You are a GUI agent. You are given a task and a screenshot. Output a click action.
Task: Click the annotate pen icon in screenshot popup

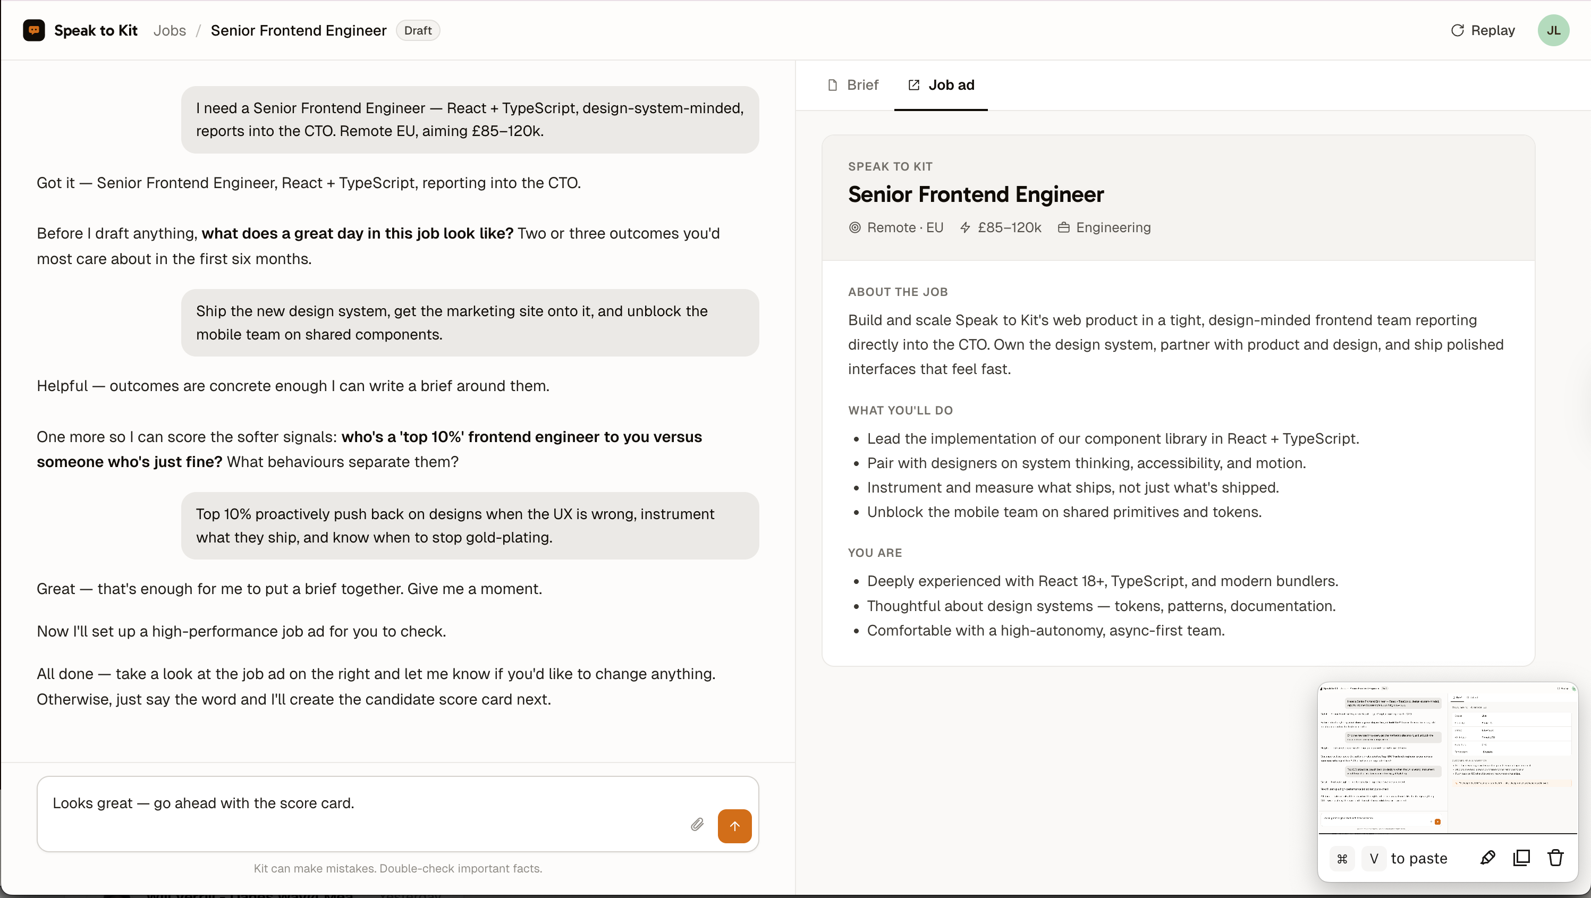1488,859
